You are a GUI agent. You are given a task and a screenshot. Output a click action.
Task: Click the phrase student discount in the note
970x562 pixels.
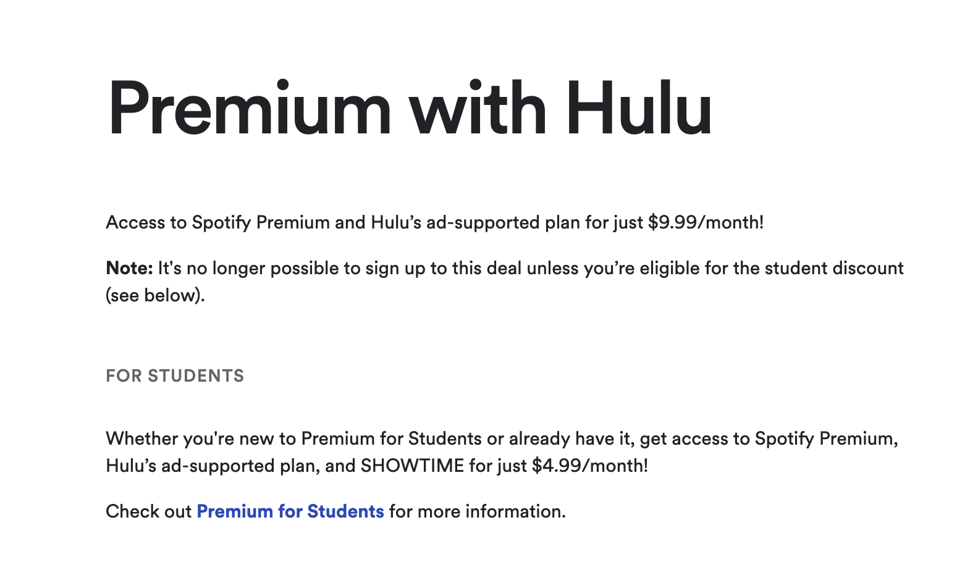(834, 268)
